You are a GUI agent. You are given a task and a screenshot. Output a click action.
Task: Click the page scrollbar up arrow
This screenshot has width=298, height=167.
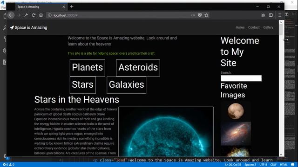pyautogui.click(x=281, y=22)
